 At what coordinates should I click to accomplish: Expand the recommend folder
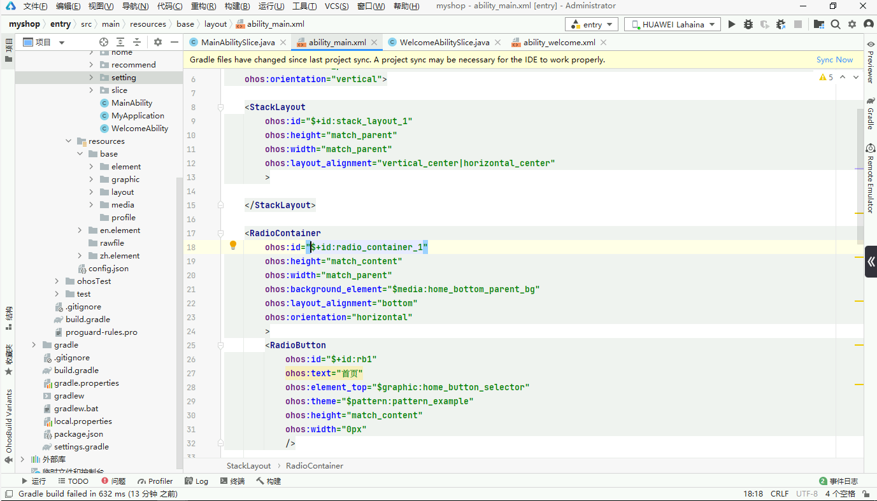click(x=92, y=65)
